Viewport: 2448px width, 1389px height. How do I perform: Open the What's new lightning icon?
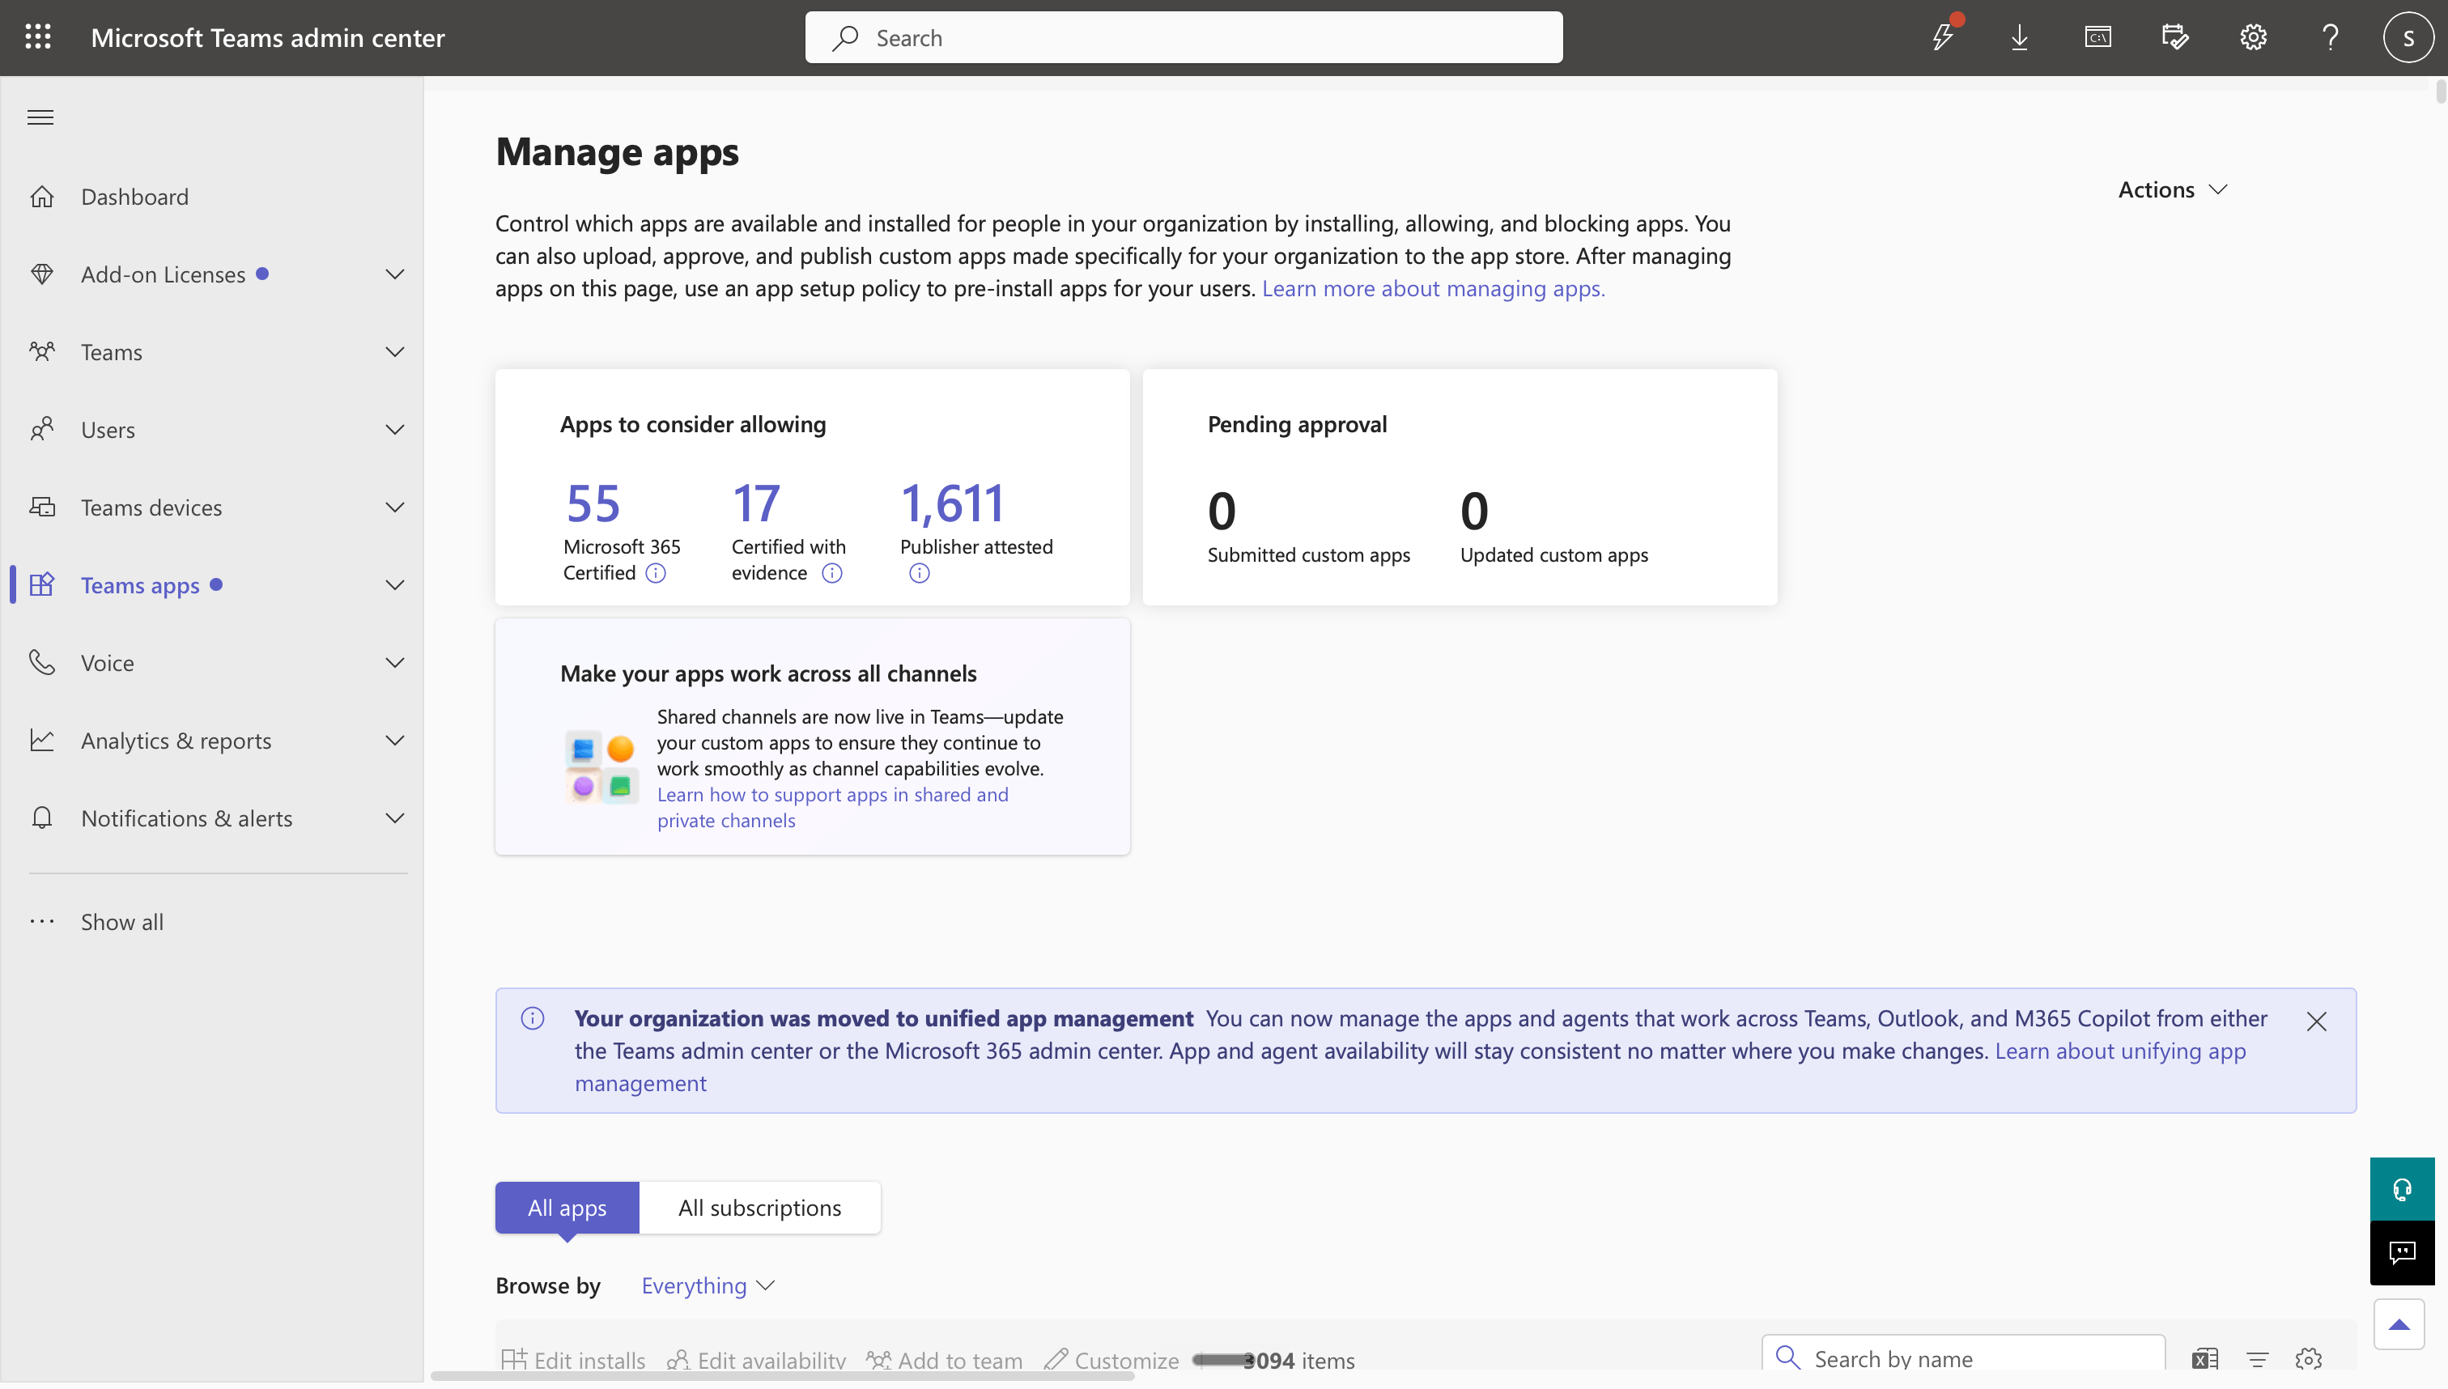tap(1944, 36)
